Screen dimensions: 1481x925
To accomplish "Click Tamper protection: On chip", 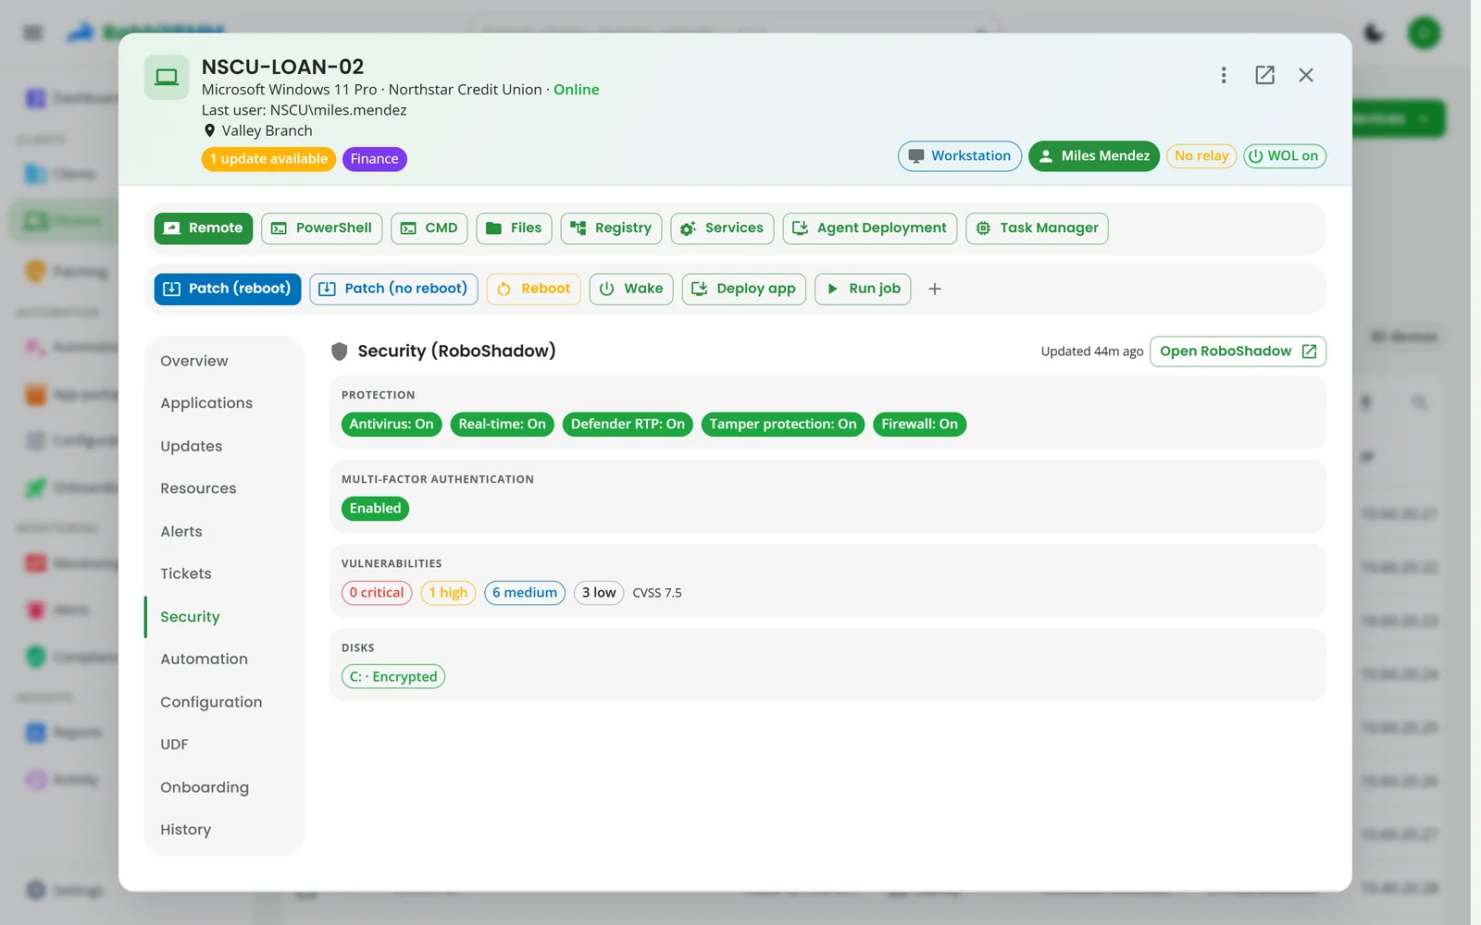I will [x=783, y=425].
